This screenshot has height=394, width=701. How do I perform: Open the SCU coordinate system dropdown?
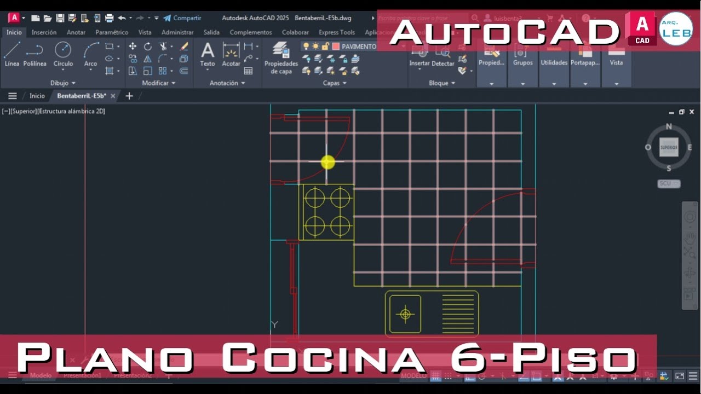point(669,184)
